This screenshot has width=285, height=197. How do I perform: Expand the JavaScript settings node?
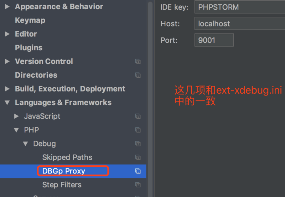tap(16, 116)
